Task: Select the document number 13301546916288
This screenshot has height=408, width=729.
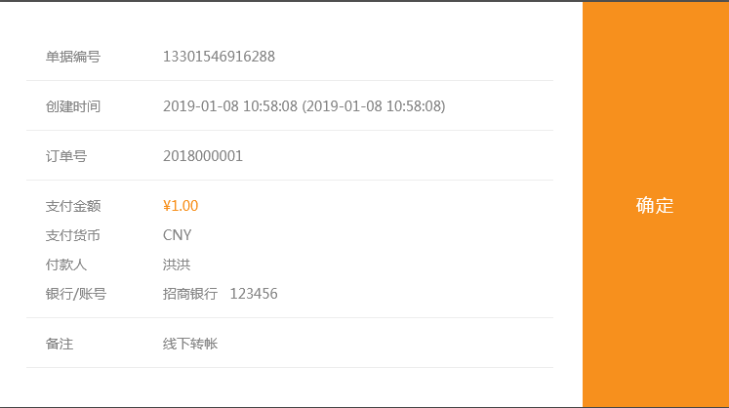Action: tap(219, 57)
